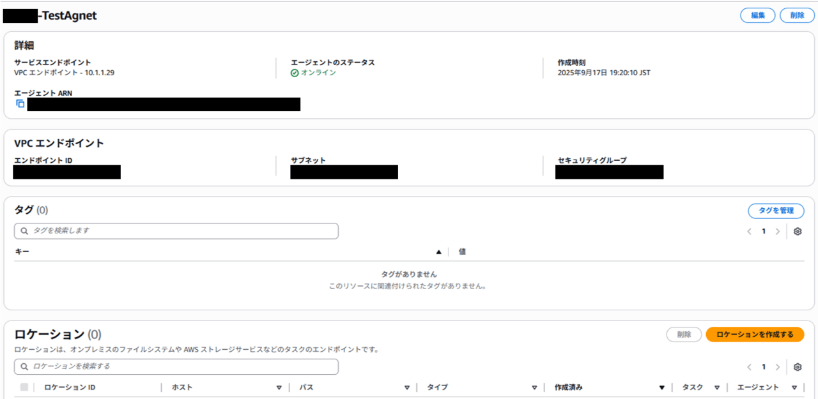Screen dimensions: 818x399
Task: Copy the agent ARN with the copy icon
Action: [20, 103]
